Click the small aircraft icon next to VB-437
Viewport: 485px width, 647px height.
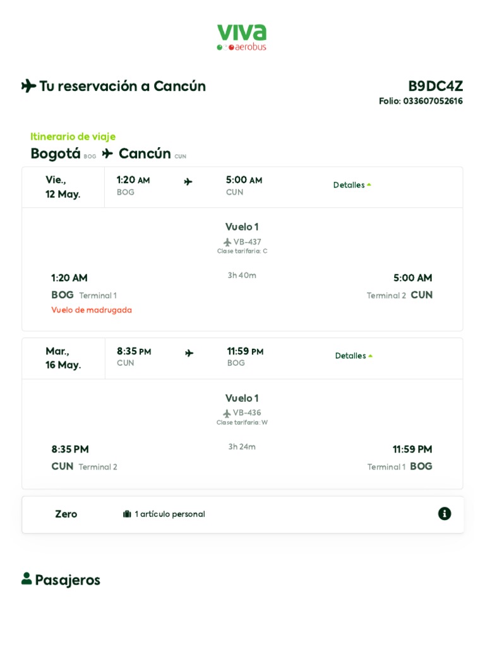coord(227,242)
